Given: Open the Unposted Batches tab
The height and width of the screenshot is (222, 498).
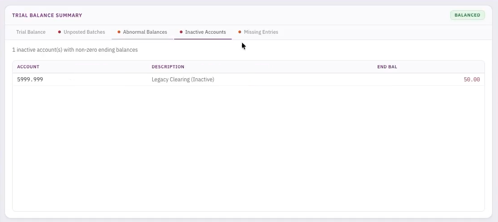Looking at the screenshot, I should [x=84, y=32].
